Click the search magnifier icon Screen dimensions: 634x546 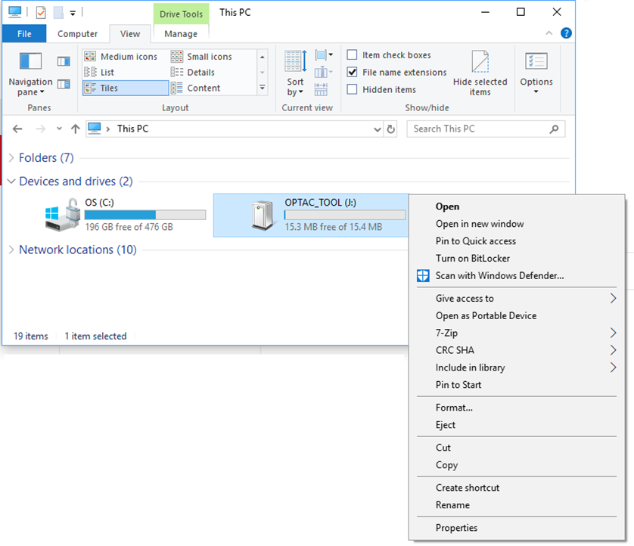[x=555, y=129]
